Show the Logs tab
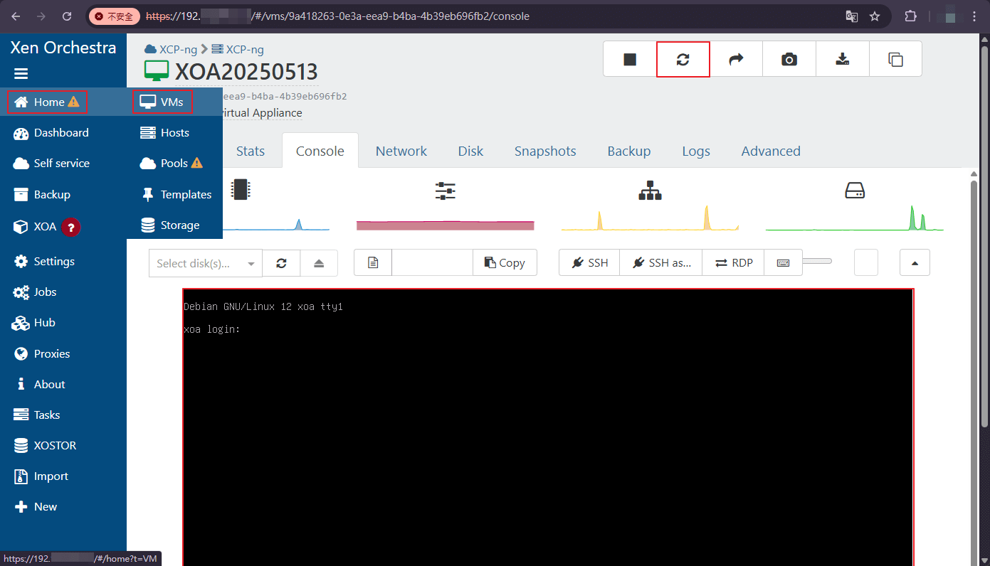Image resolution: width=990 pixels, height=566 pixels. click(x=696, y=151)
